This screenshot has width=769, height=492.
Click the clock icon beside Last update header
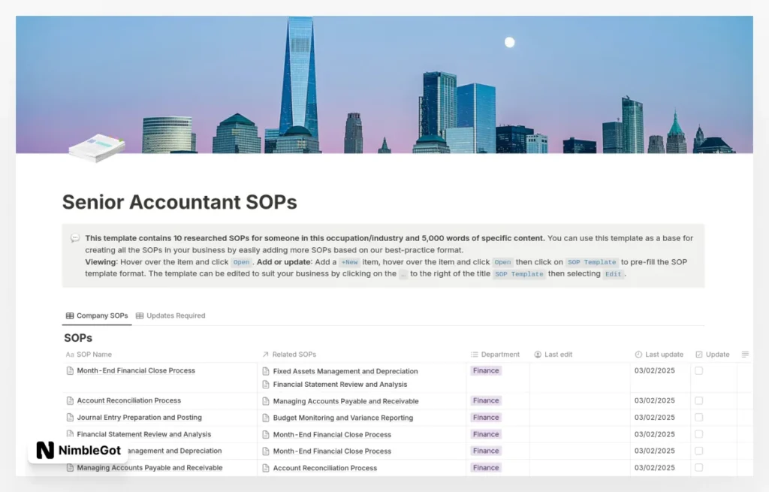(x=639, y=355)
